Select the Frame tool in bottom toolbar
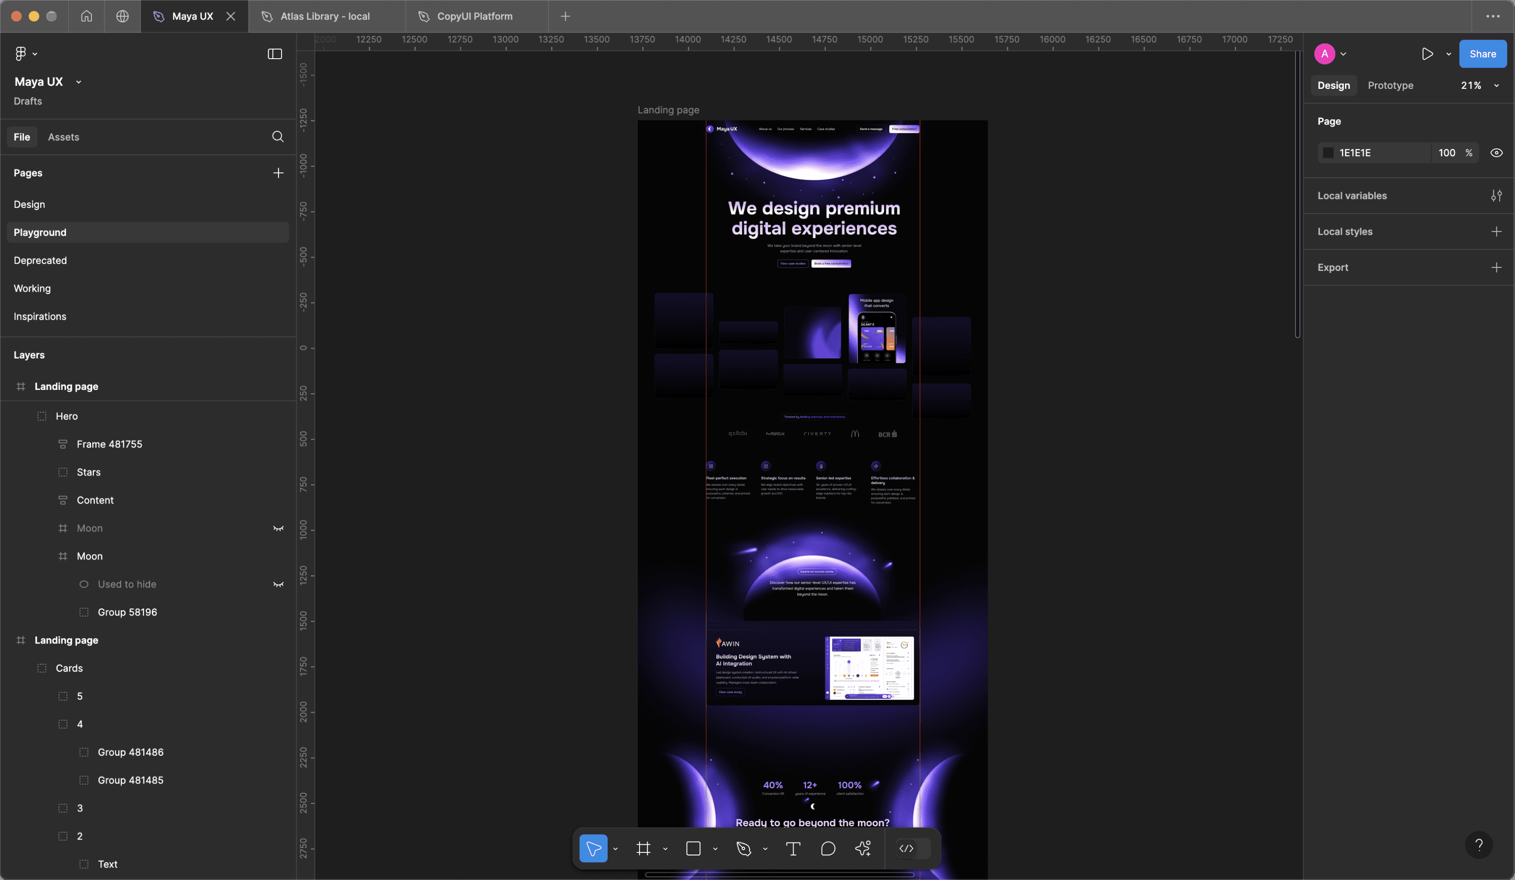 [643, 849]
